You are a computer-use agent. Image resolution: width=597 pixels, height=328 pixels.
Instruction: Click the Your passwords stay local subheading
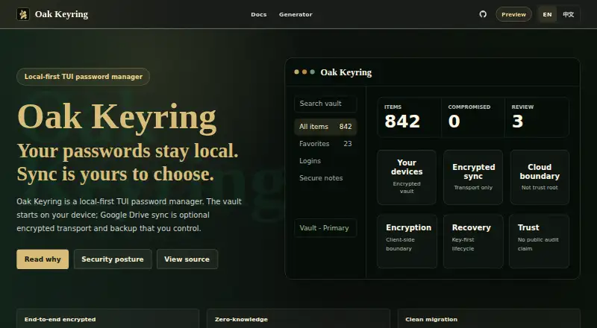tap(128, 151)
